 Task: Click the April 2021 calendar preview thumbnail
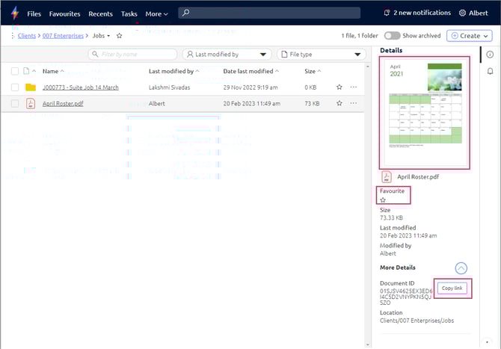[424, 113]
